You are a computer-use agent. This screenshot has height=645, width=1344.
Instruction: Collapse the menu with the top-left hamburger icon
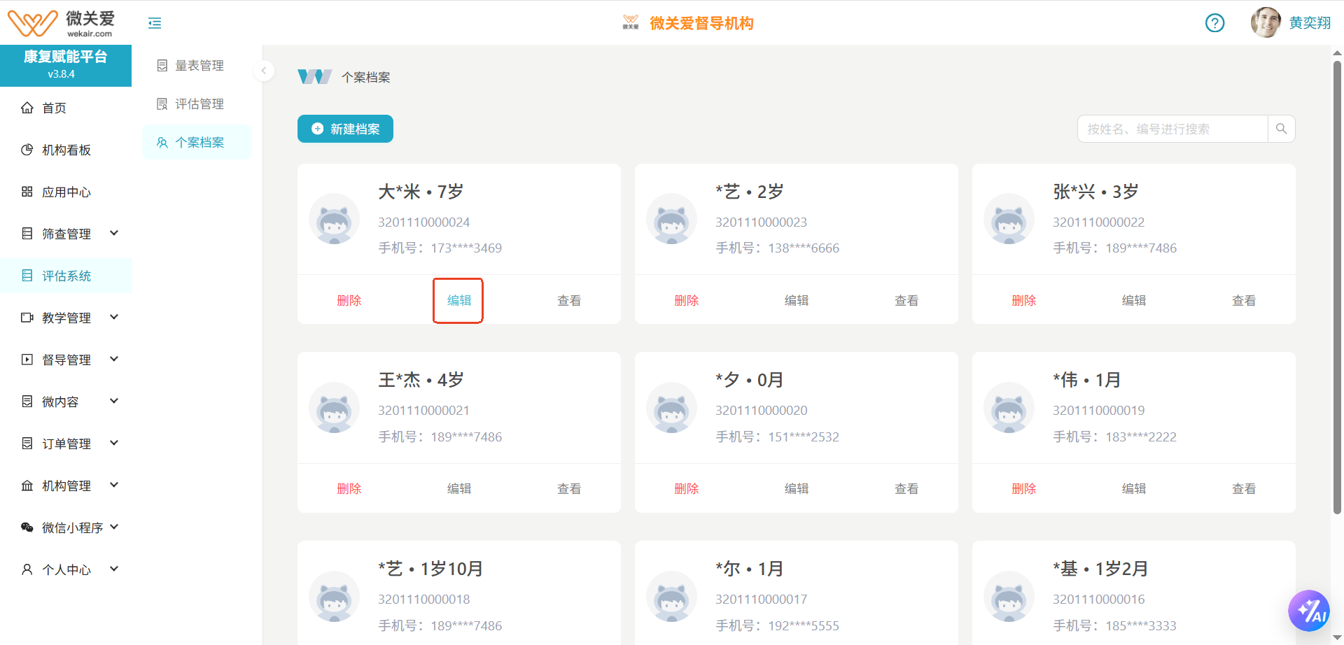[x=154, y=22]
